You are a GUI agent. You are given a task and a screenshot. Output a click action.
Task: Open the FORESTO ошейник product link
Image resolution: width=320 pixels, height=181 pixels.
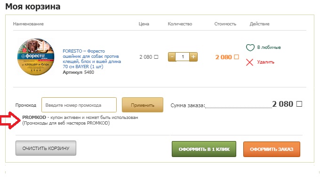tap(92, 59)
